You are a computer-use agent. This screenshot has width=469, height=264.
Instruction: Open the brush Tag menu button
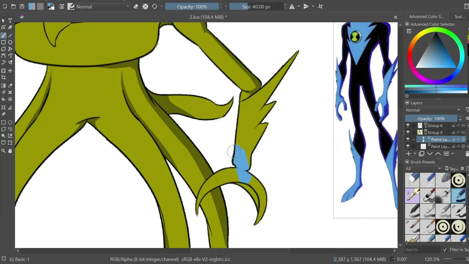(452, 169)
